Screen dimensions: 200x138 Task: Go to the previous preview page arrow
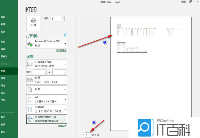[x=83, y=135]
